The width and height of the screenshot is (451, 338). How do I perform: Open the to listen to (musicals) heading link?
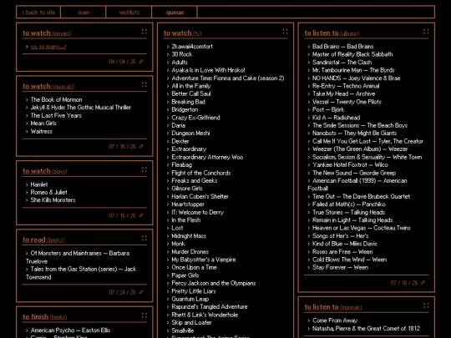point(333,307)
